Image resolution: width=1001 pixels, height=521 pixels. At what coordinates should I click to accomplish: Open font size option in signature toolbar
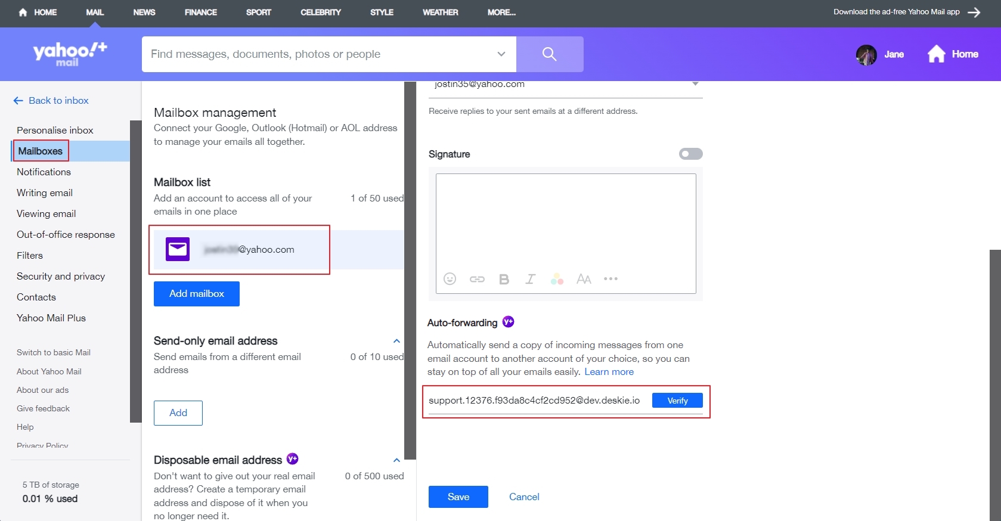[584, 279]
